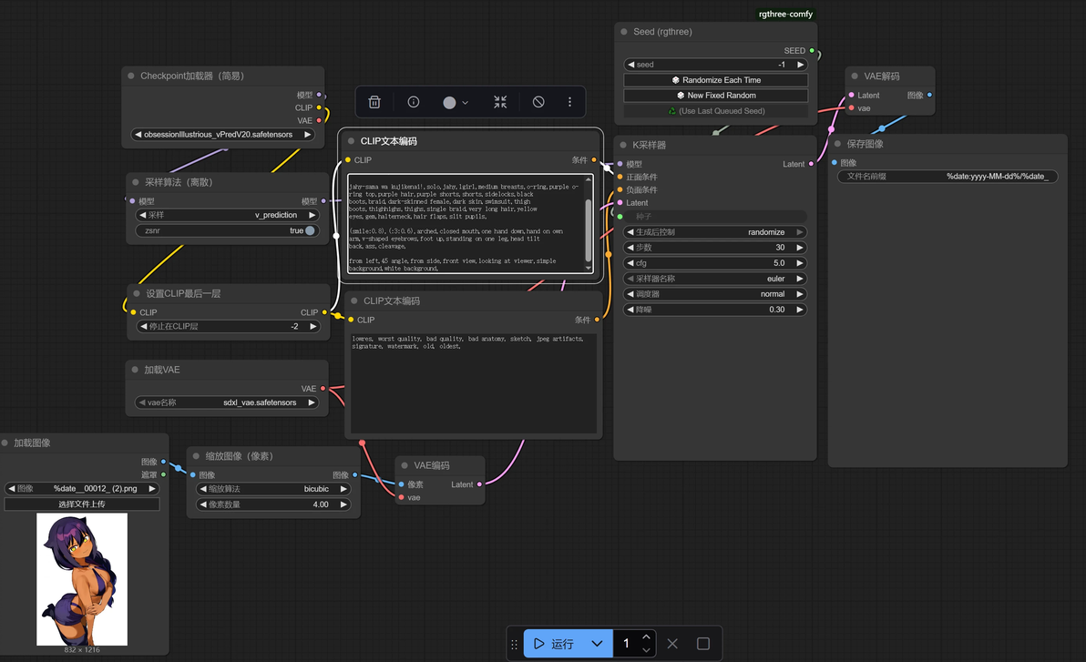Expand the node color chevron in toolbar
1086x662 pixels.
465,103
